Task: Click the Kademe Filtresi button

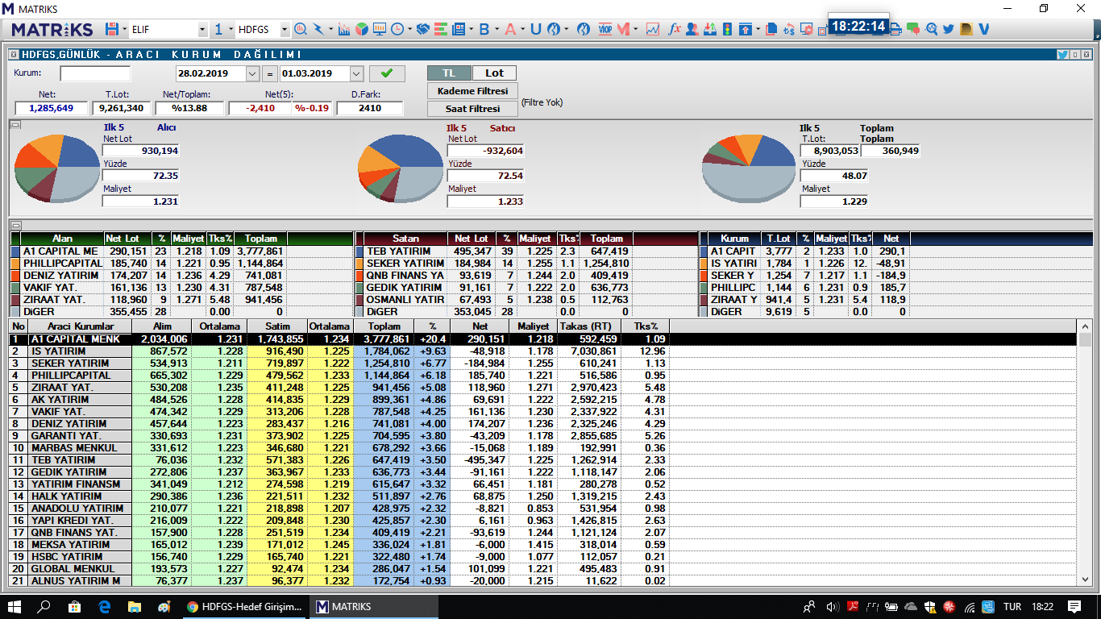Action: (x=473, y=91)
